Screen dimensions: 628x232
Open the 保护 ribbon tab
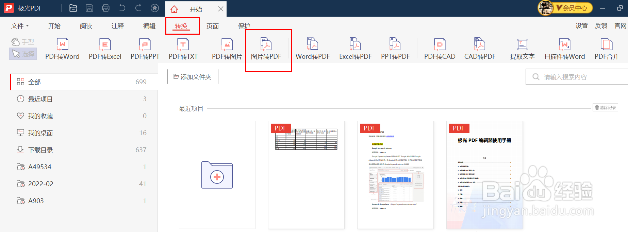click(x=244, y=26)
